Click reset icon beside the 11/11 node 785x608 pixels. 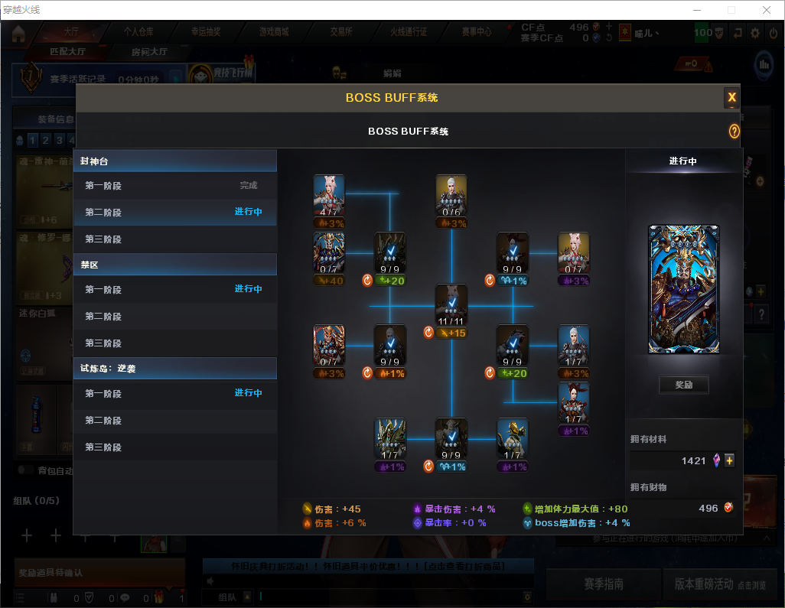[x=428, y=332]
